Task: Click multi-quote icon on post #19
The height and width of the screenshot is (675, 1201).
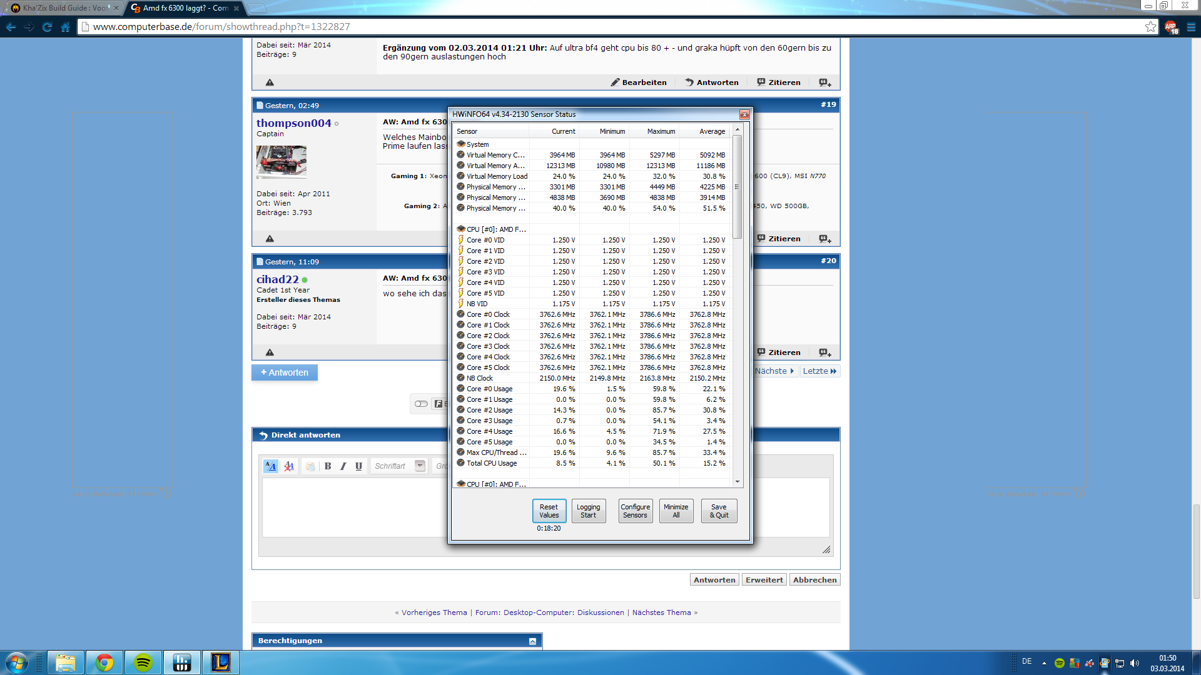Action: (x=825, y=239)
